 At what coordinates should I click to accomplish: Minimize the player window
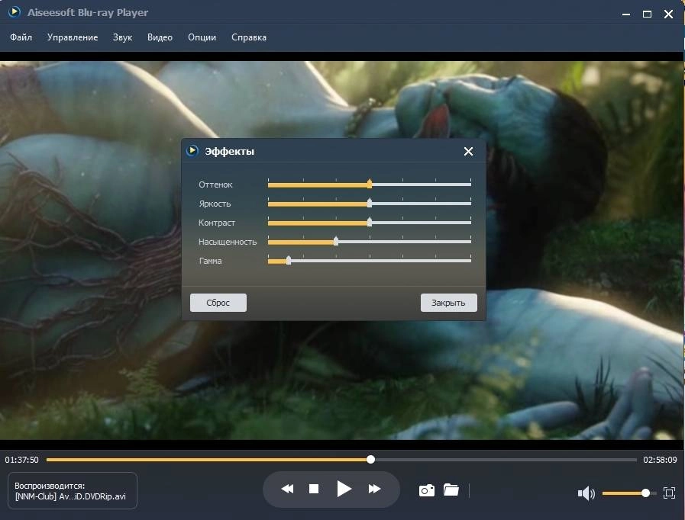626,14
